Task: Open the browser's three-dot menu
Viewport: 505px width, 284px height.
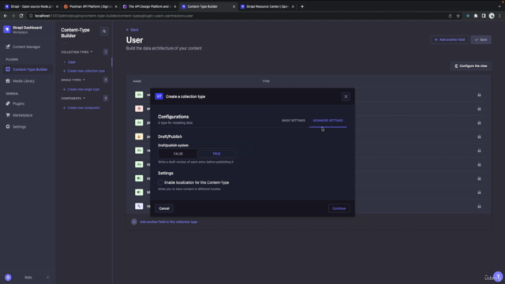Action: pos(499,16)
